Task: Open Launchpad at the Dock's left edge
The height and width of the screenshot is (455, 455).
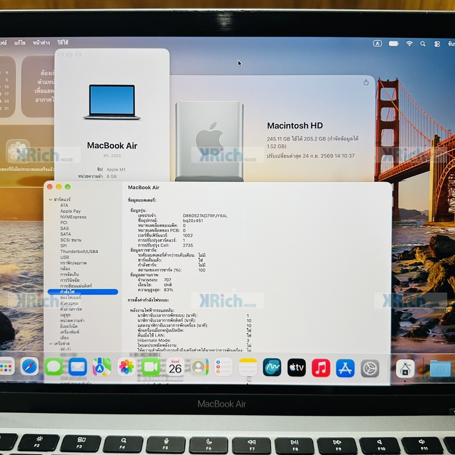Action: pyautogui.click(x=6, y=367)
